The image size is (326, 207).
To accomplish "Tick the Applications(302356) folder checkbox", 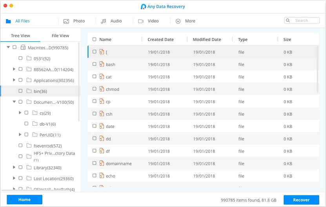I will [x=20, y=80].
